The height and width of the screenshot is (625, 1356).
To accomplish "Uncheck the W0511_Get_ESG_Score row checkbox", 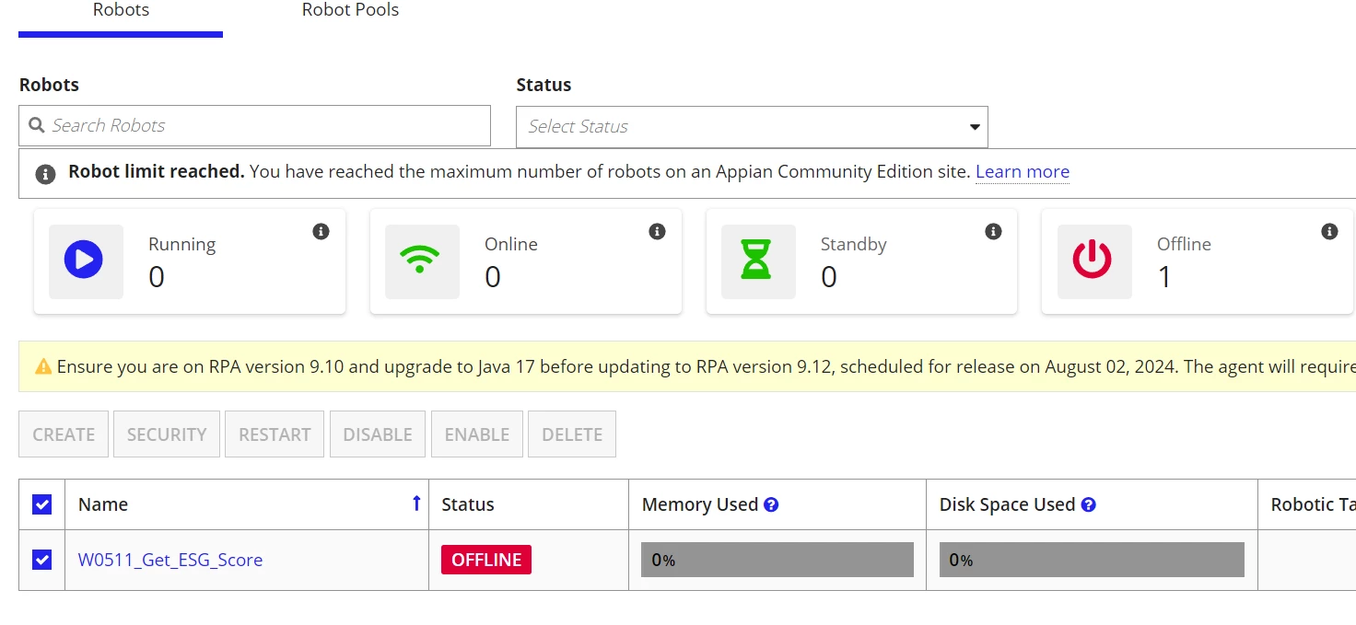I will coord(41,560).
